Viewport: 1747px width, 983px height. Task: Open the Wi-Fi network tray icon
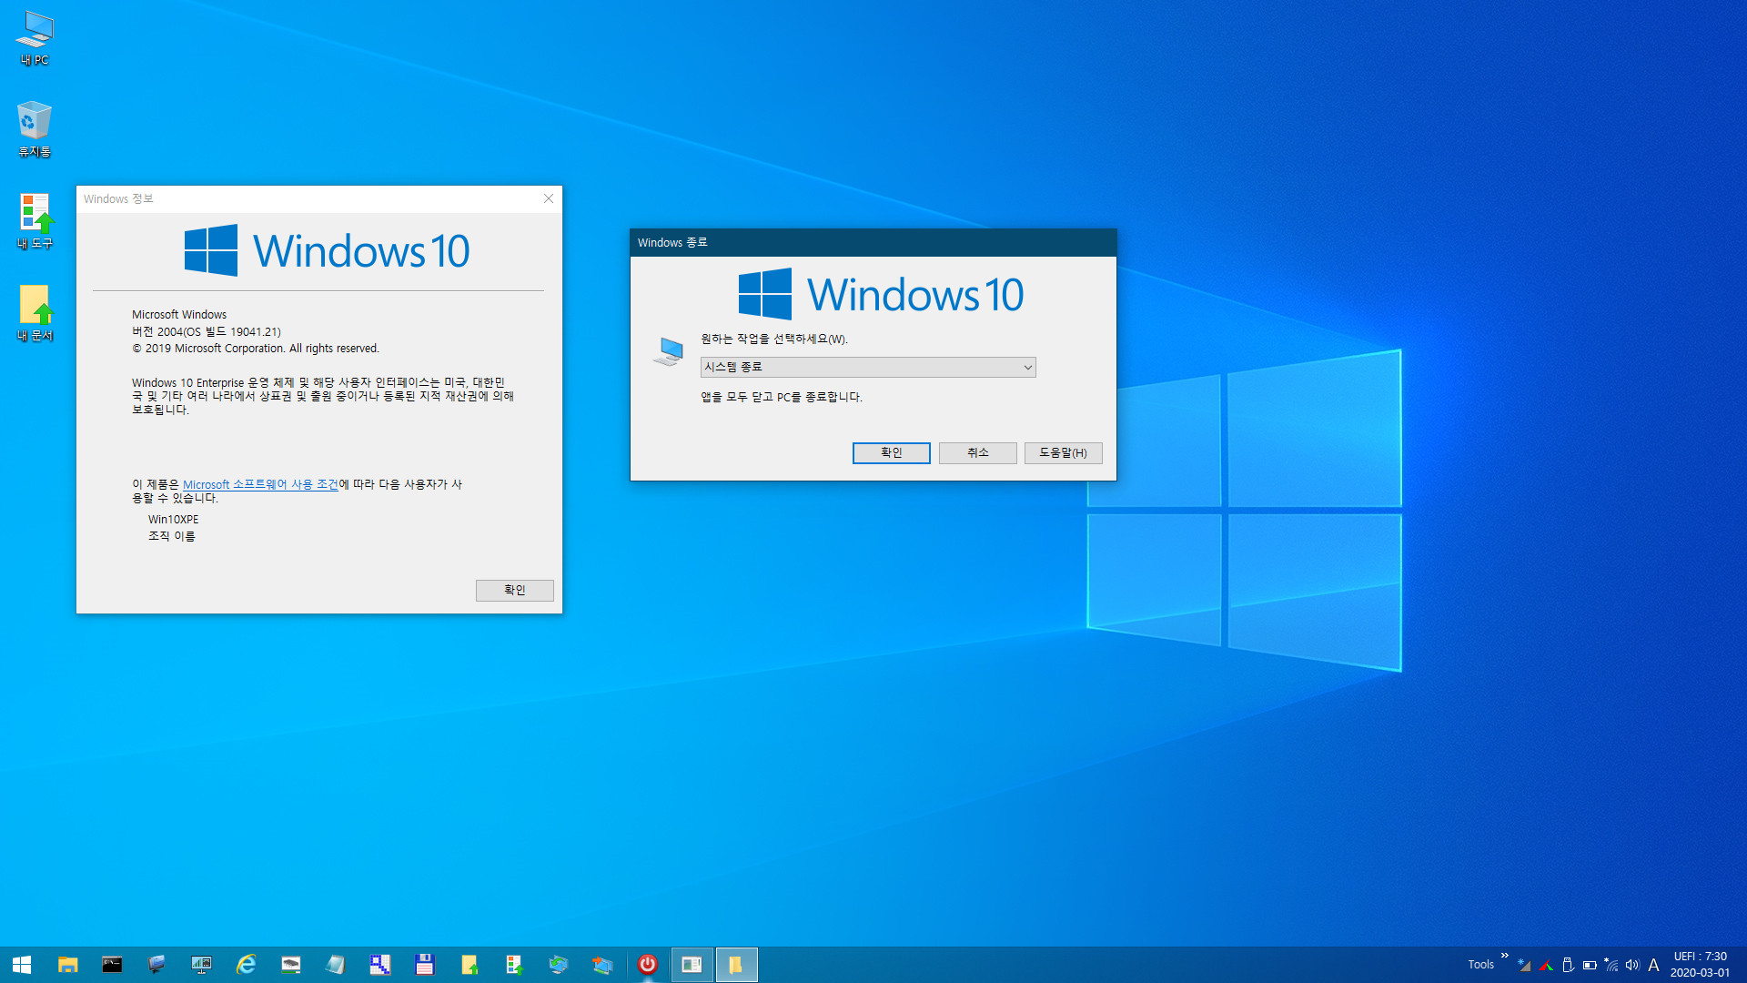(x=1611, y=965)
